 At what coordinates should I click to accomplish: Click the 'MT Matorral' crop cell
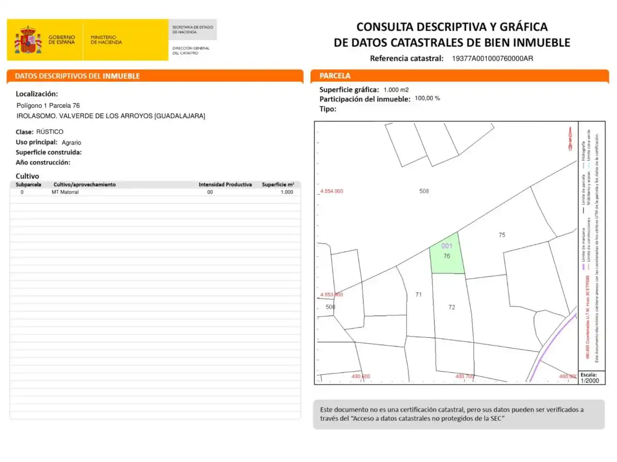pos(65,192)
